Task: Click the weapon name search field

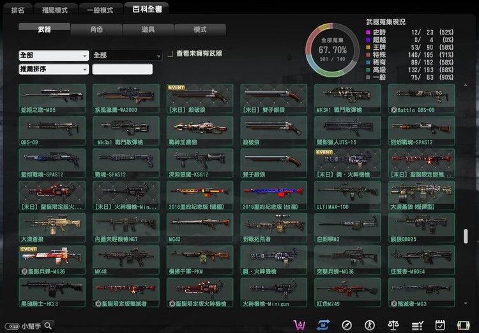Action: click(x=122, y=69)
